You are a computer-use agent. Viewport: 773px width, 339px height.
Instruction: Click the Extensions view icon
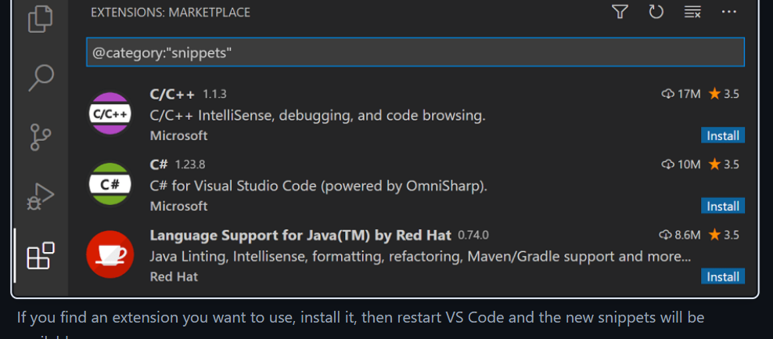(x=40, y=256)
